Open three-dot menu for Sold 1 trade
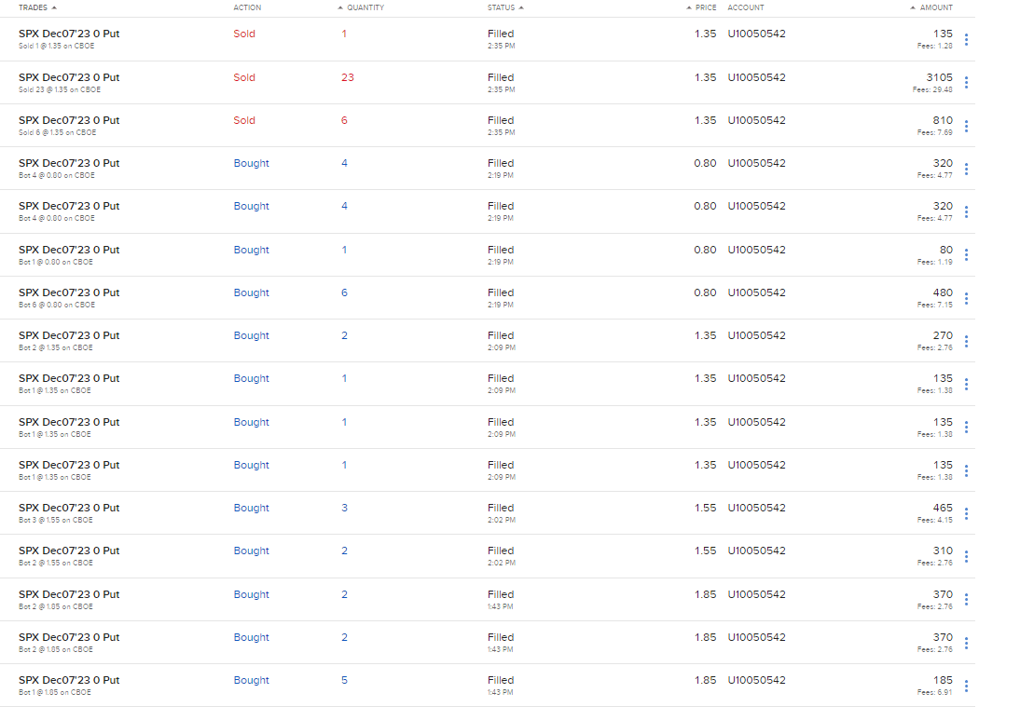The height and width of the screenshot is (707, 1020). coord(966,40)
